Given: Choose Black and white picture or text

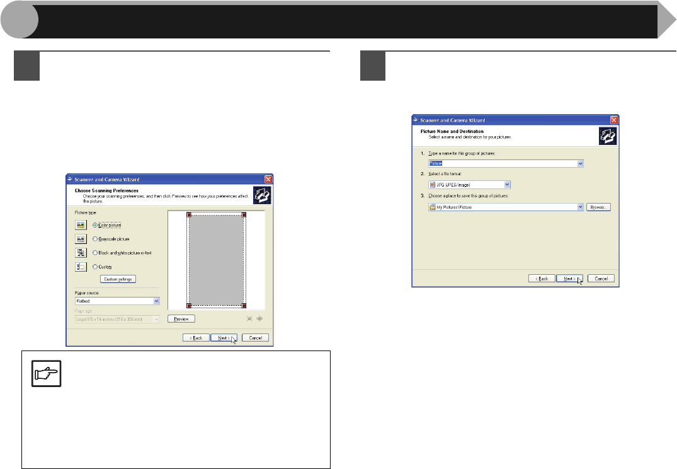Looking at the screenshot, I should 95,253.
